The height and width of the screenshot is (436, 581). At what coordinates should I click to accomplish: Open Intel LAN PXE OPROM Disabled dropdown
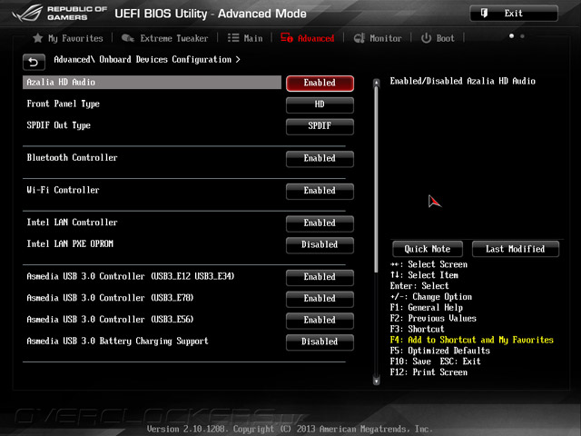pos(320,244)
